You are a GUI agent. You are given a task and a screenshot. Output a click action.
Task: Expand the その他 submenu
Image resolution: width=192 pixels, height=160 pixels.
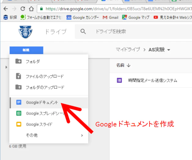coord(49,135)
